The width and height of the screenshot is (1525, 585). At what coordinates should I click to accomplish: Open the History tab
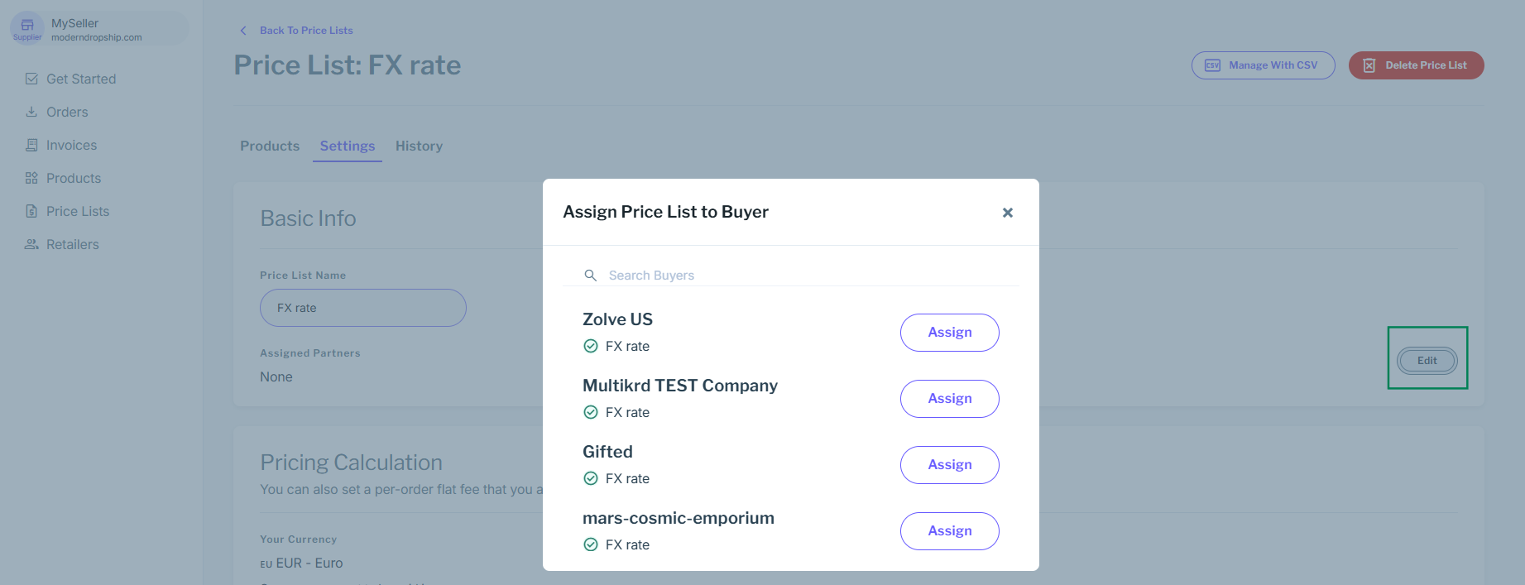(x=419, y=146)
